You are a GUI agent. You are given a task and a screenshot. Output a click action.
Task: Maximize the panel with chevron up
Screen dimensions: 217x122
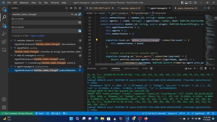[x=210, y=68]
